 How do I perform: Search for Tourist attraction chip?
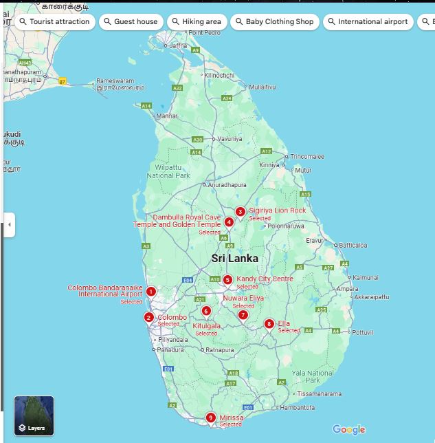point(55,22)
